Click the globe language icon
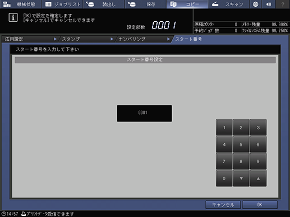290x217 pixels. click(255, 4)
